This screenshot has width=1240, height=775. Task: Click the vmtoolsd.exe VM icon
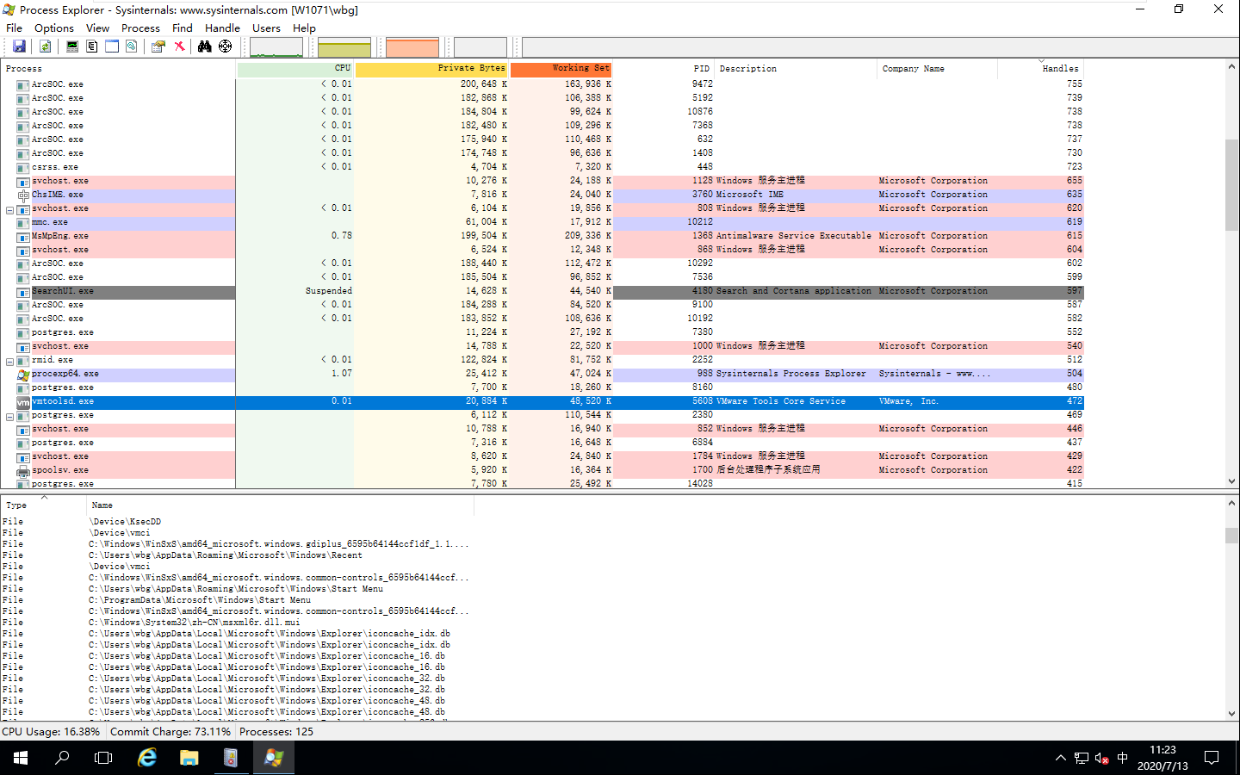(23, 402)
